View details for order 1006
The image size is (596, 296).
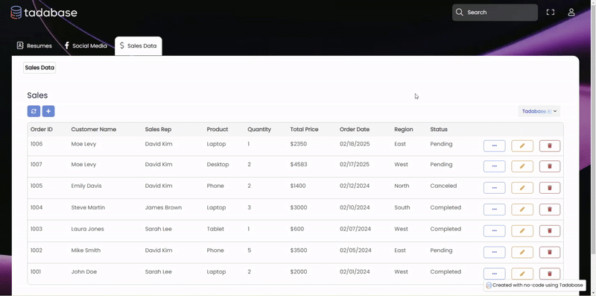(x=494, y=145)
